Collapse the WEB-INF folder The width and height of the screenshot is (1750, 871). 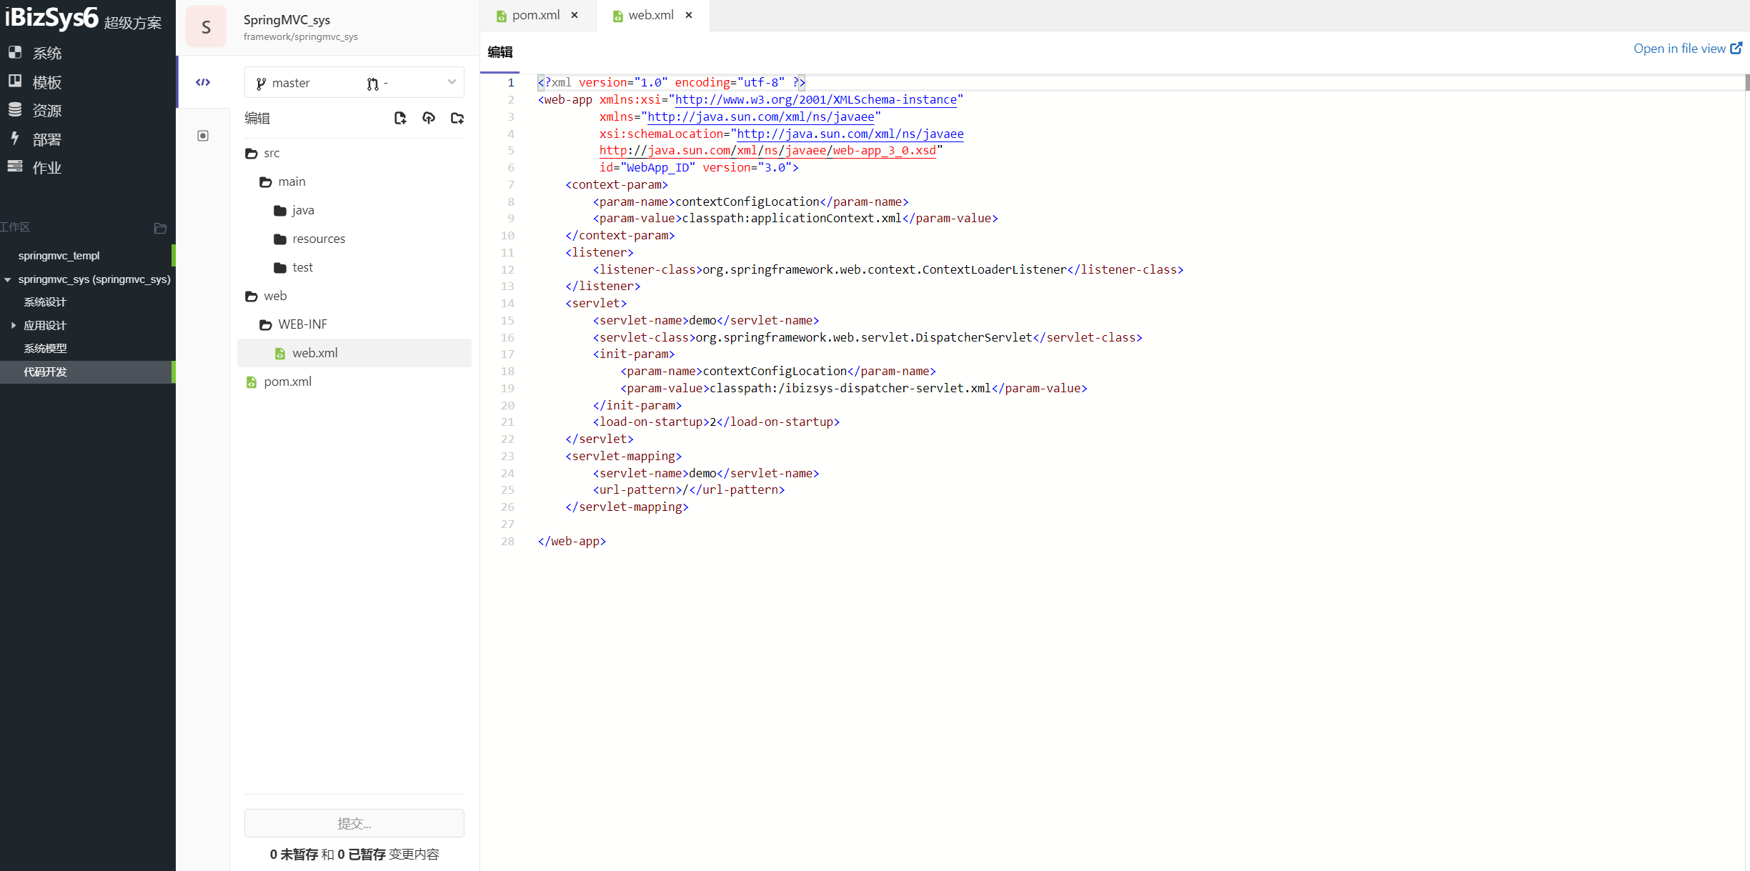(265, 324)
